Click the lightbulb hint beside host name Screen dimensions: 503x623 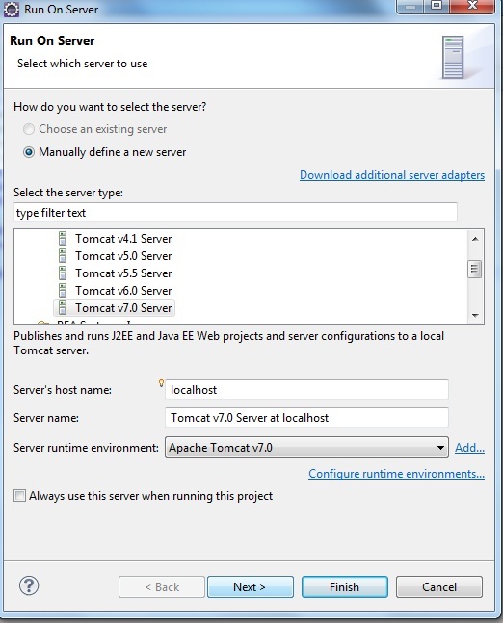161,383
